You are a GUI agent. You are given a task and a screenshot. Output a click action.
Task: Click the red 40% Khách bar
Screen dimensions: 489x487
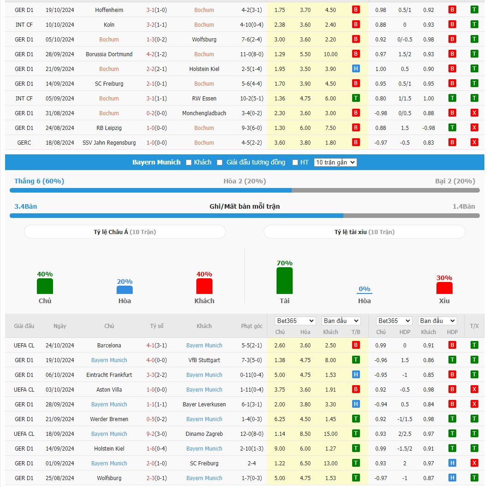[204, 286]
